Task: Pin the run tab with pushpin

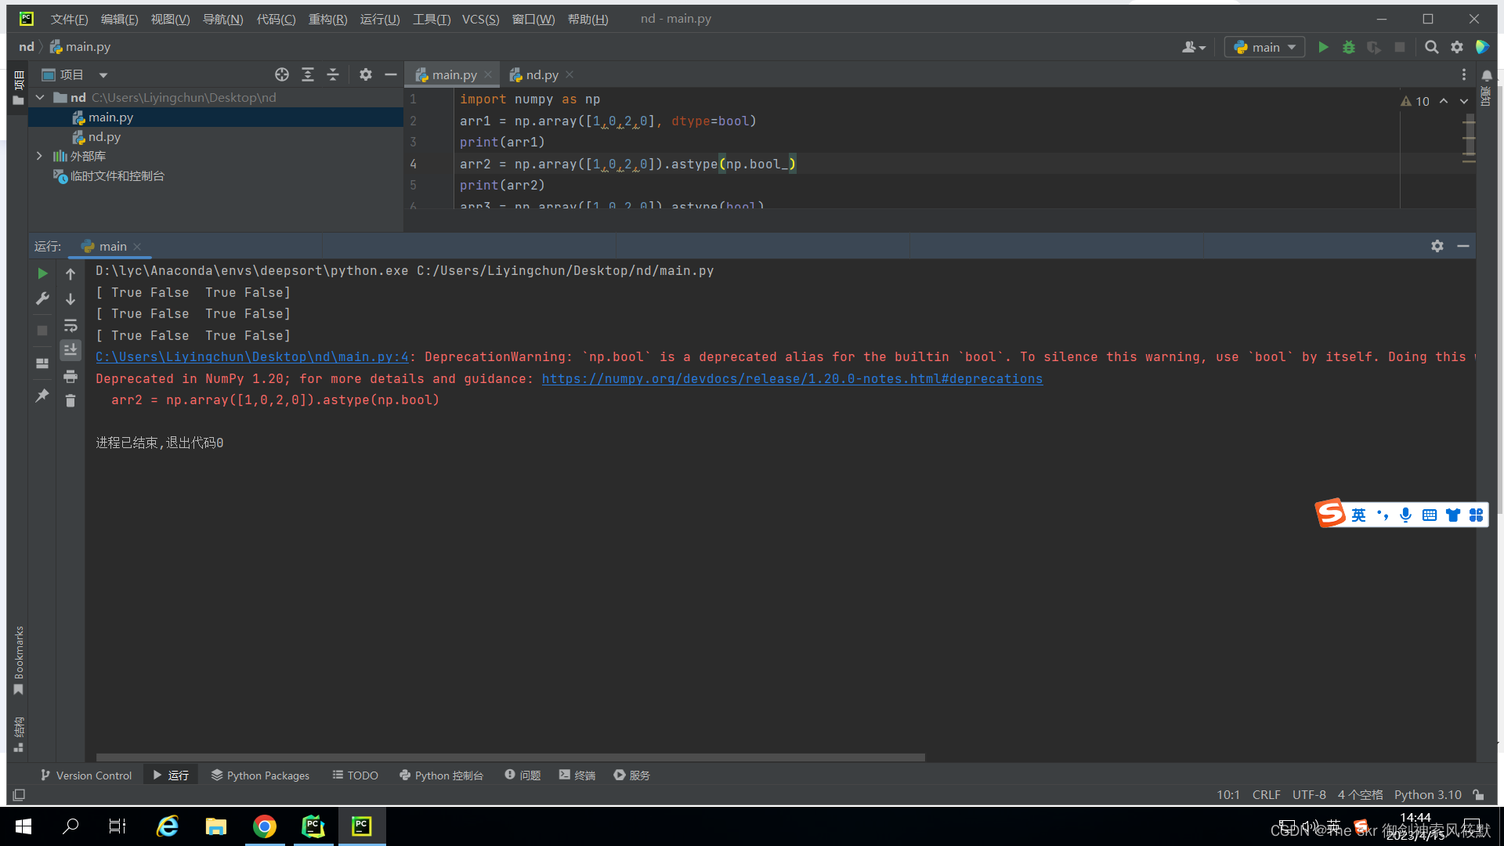Action: click(x=42, y=396)
